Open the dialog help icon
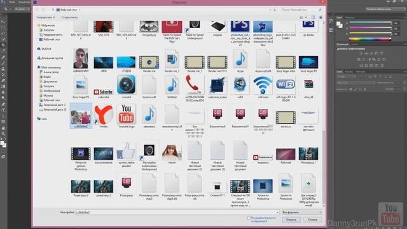Viewport: 407px width, 229px height. [321, 17]
